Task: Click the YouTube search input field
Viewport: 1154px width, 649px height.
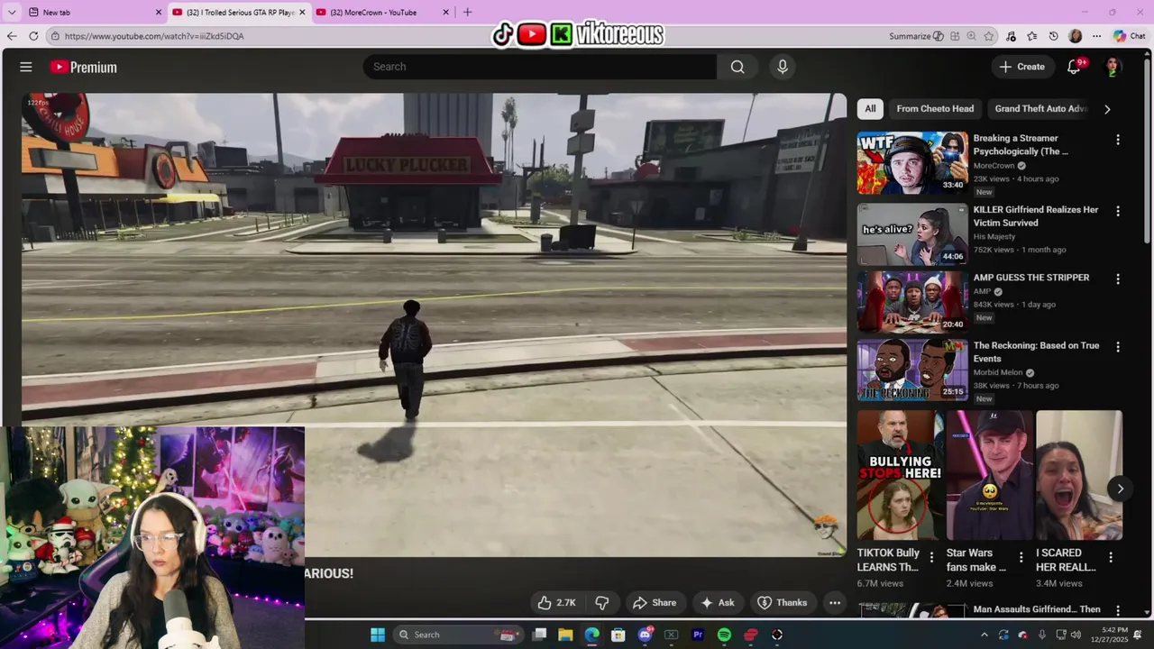Action: pos(540,67)
